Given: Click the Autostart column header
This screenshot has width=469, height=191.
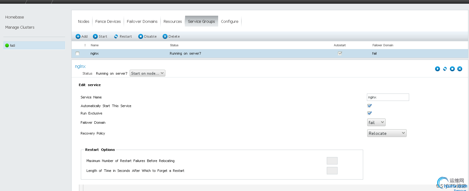Looking at the screenshot, I should tap(340, 45).
